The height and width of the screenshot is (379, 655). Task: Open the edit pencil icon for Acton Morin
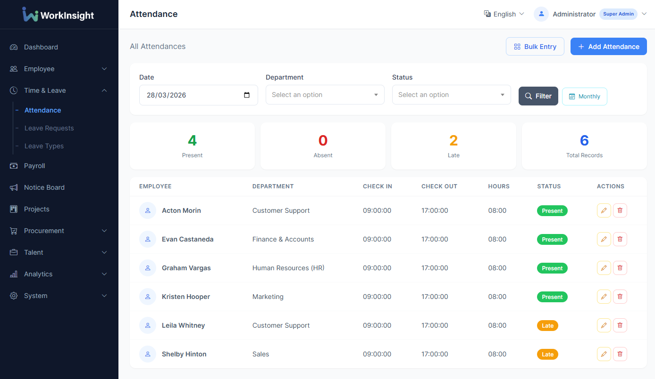tap(604, 210)
